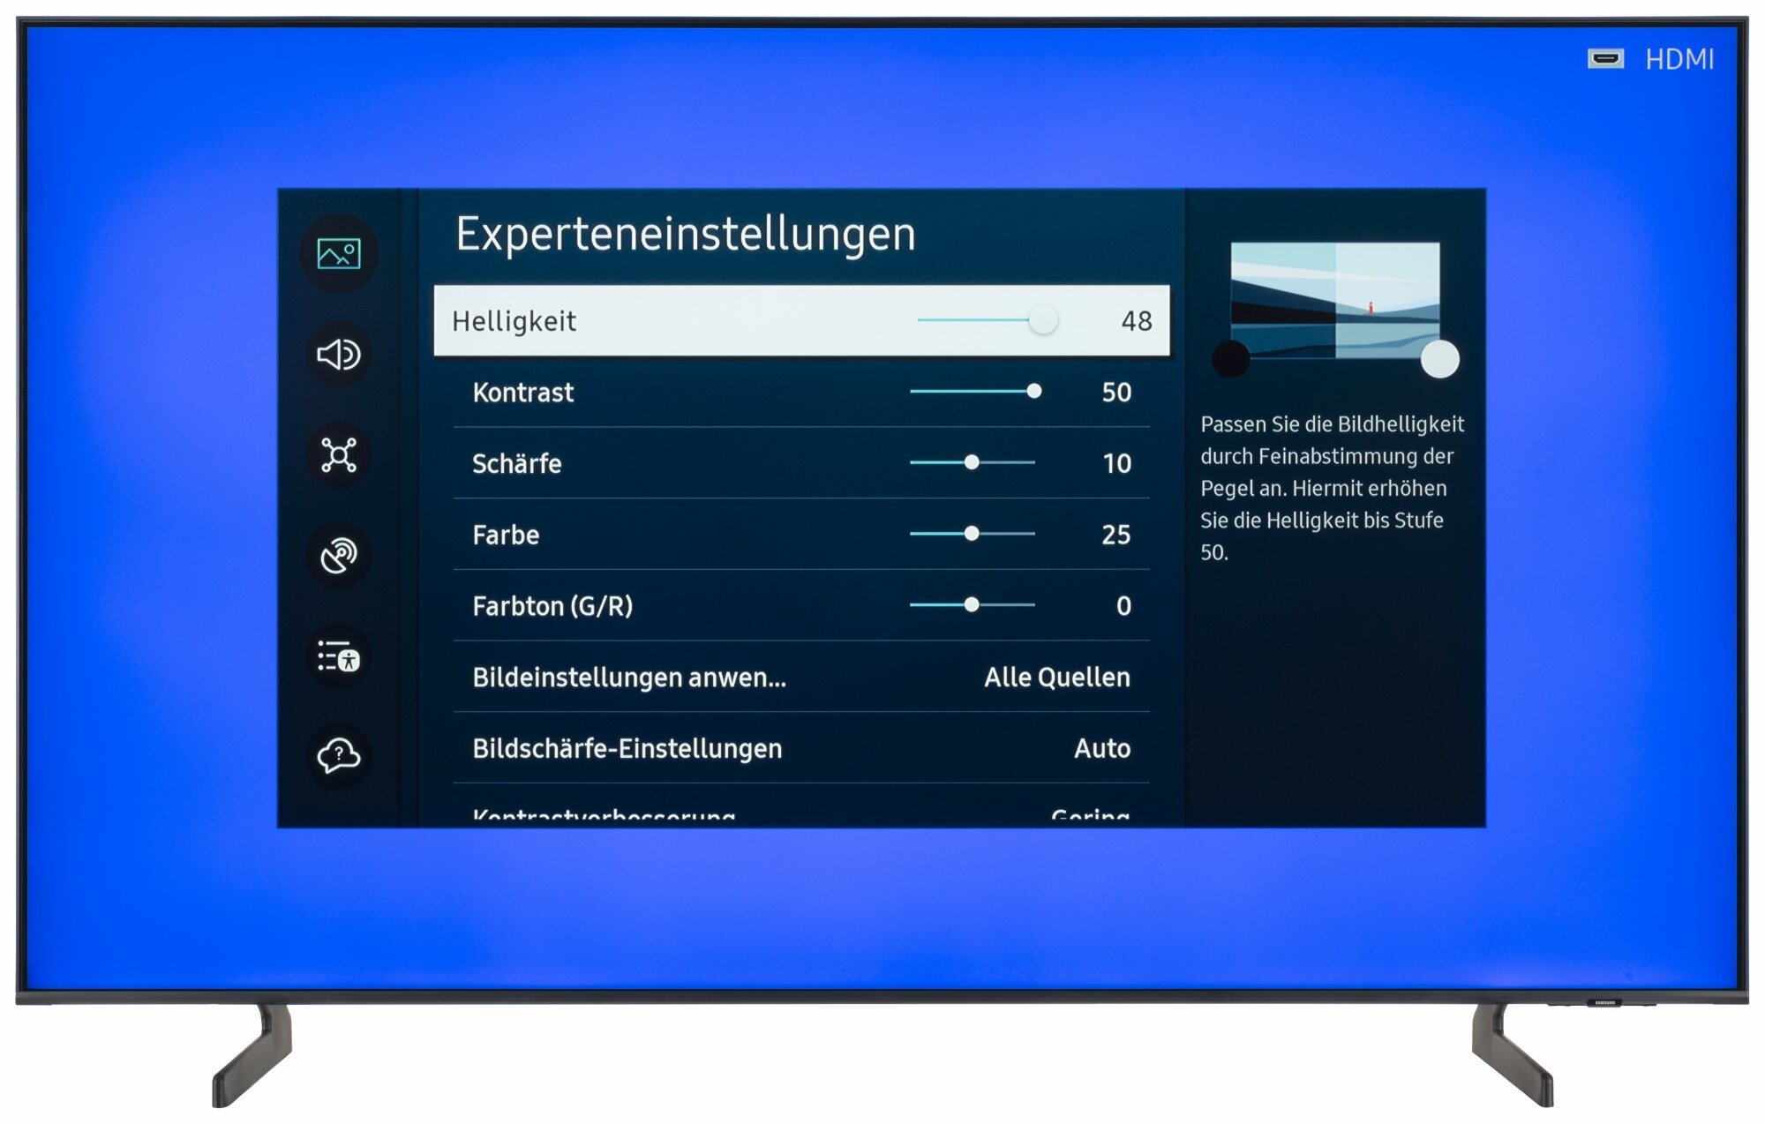Open Bildeinstellungen anwenden Alle Quellen option
This screenshot has height=1124, width=1765.
tap(801, 678)
